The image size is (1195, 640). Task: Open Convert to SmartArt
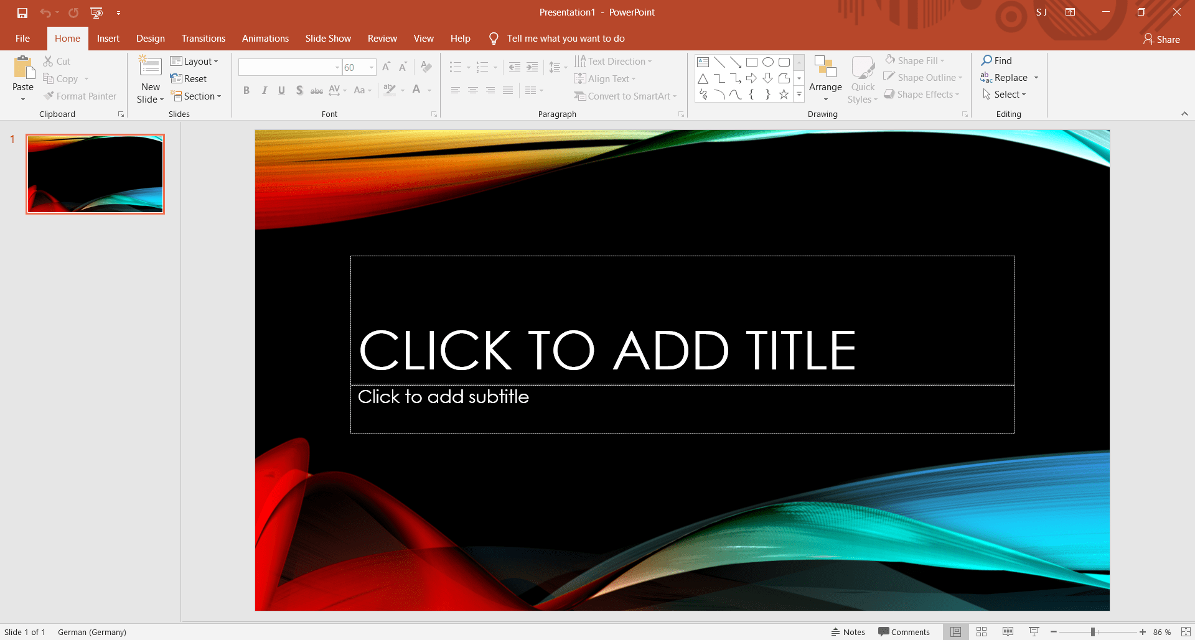coord(626,96)
